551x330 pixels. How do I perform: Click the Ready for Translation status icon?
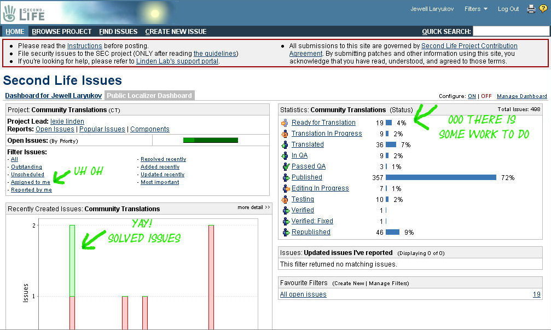point(285,123)
